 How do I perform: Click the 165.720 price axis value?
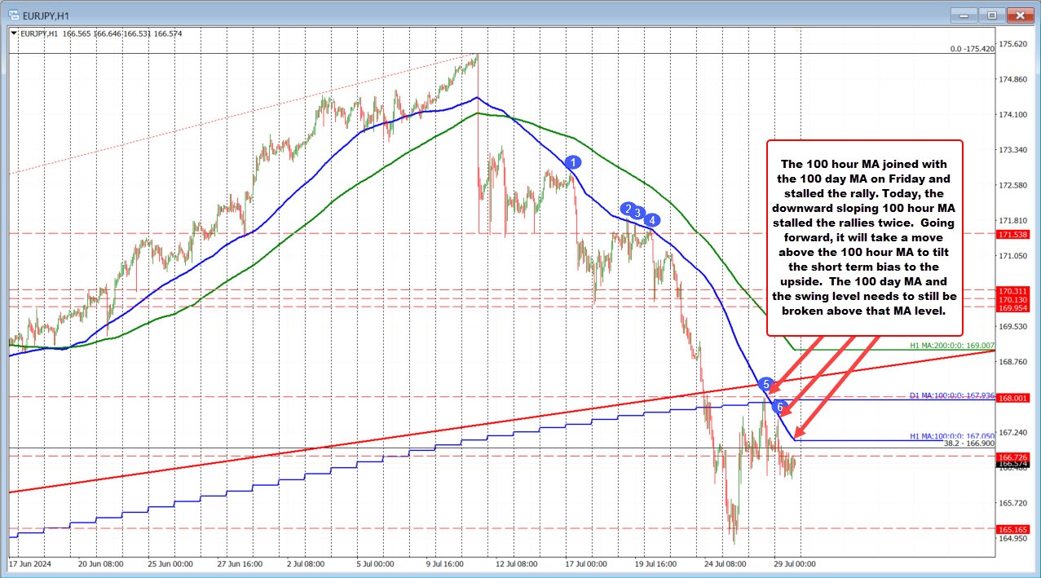[1013, 502]
